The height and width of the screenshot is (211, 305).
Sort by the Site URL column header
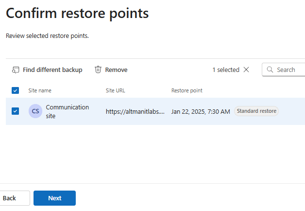tap(116, 90)
